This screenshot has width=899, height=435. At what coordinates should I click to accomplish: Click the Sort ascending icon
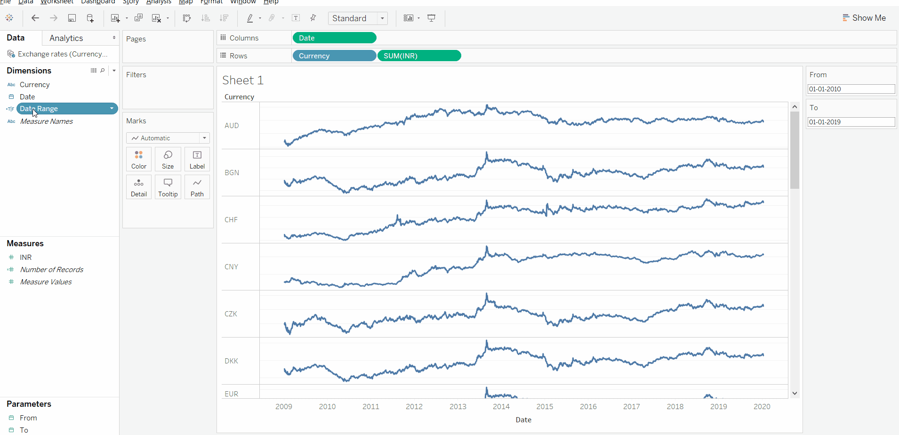tap(206, 18)
